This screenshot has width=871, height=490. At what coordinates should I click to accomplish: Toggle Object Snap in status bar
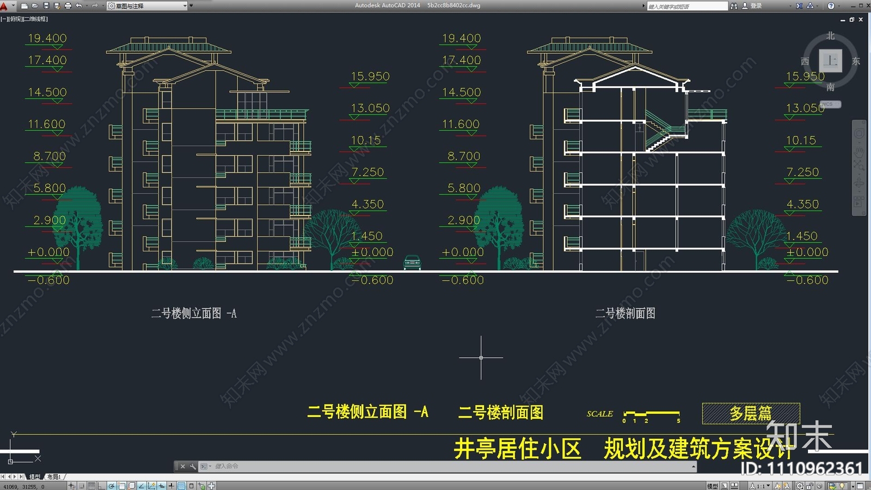pos(121,486)
